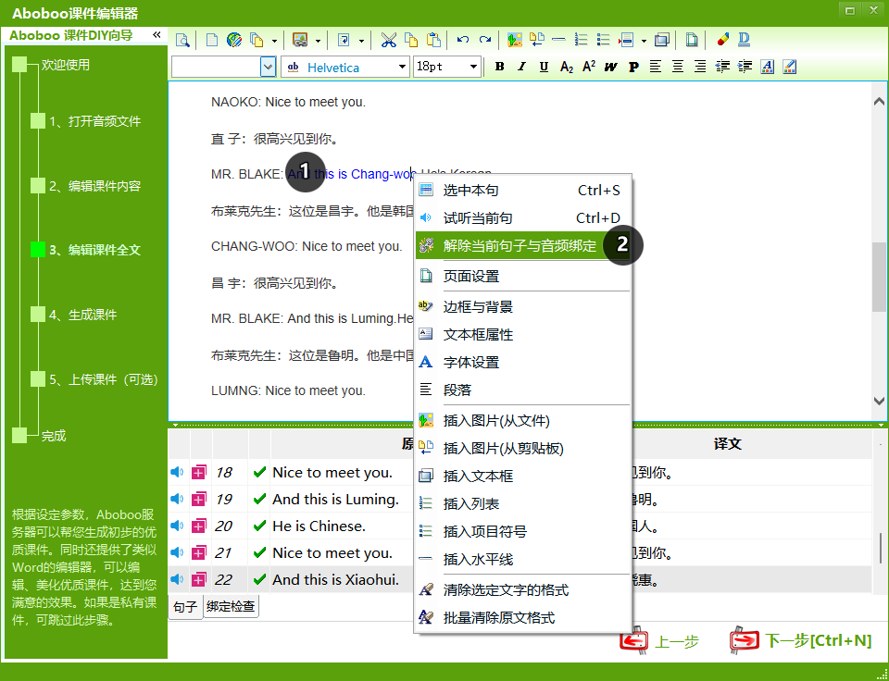Open the font color picker icon
Screen dimensions: 889x681
point(767,67)
